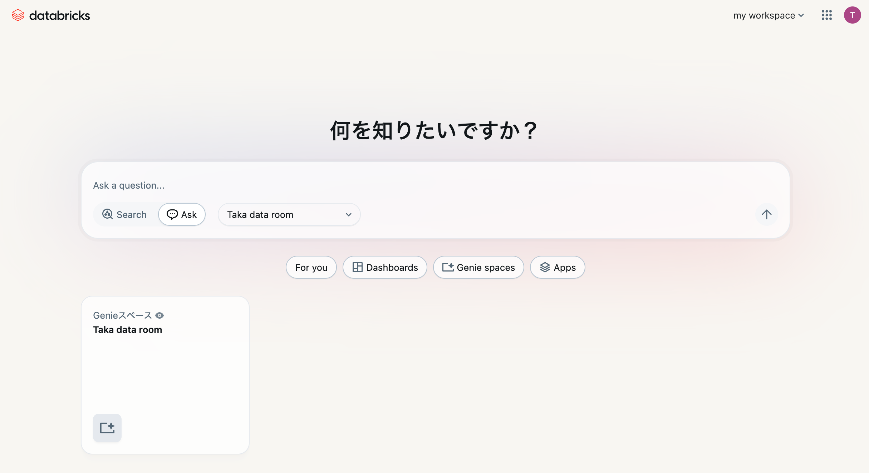Click the user avatar

click(853, 15)
